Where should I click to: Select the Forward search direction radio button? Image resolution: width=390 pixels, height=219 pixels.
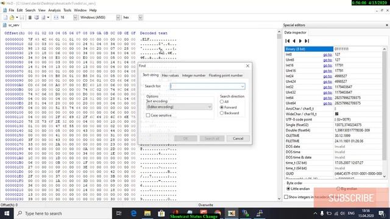pyautogui.click(x=222, y=107)
